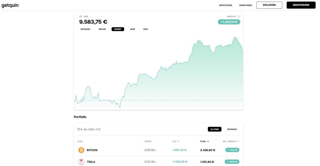Click the Bitcoin 13,3 % return badge
This screenshot has width=320, height=166.
(232, 150)
